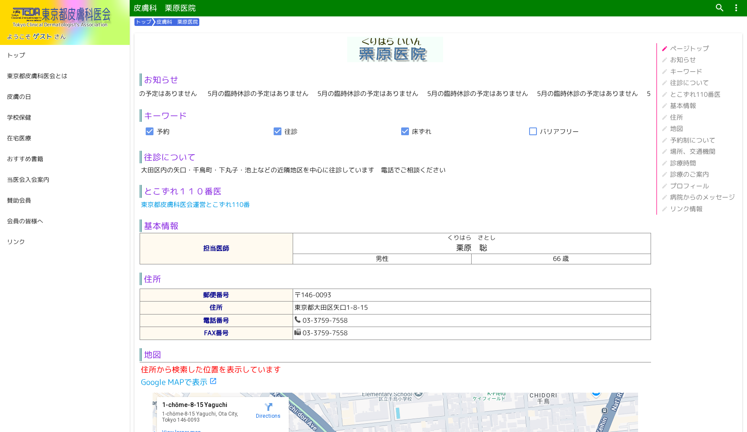Click Directions link on the map card

point(268,416)
